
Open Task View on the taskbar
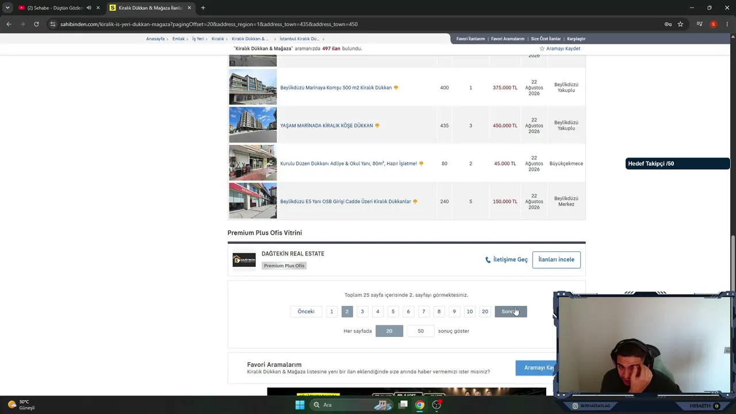pos(404,405)
